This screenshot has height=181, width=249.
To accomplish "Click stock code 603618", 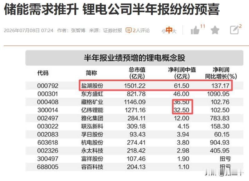I will click(x=48, y=143).
